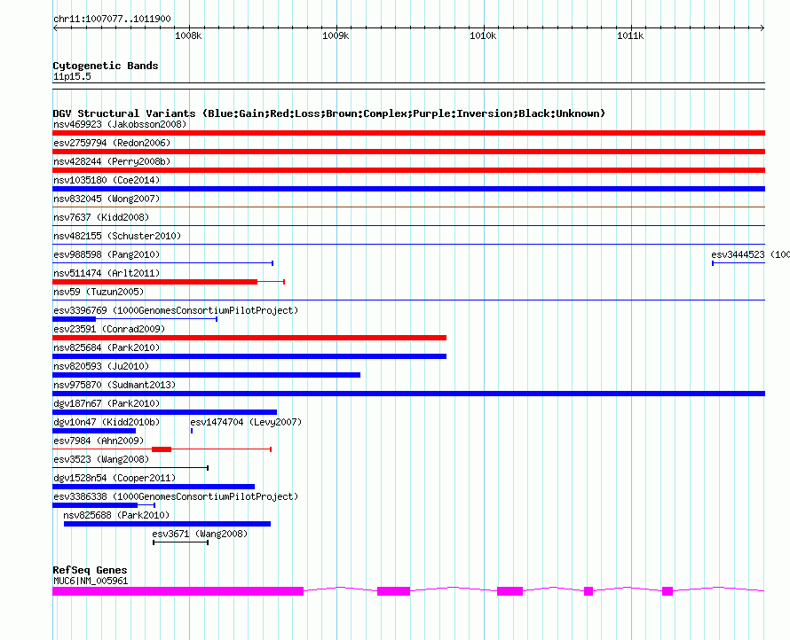Click esv3396769 1000GenomesConsortiumPilotProject label
The height and width of the screenshot is (640, 790).
[x=176, y=310]
